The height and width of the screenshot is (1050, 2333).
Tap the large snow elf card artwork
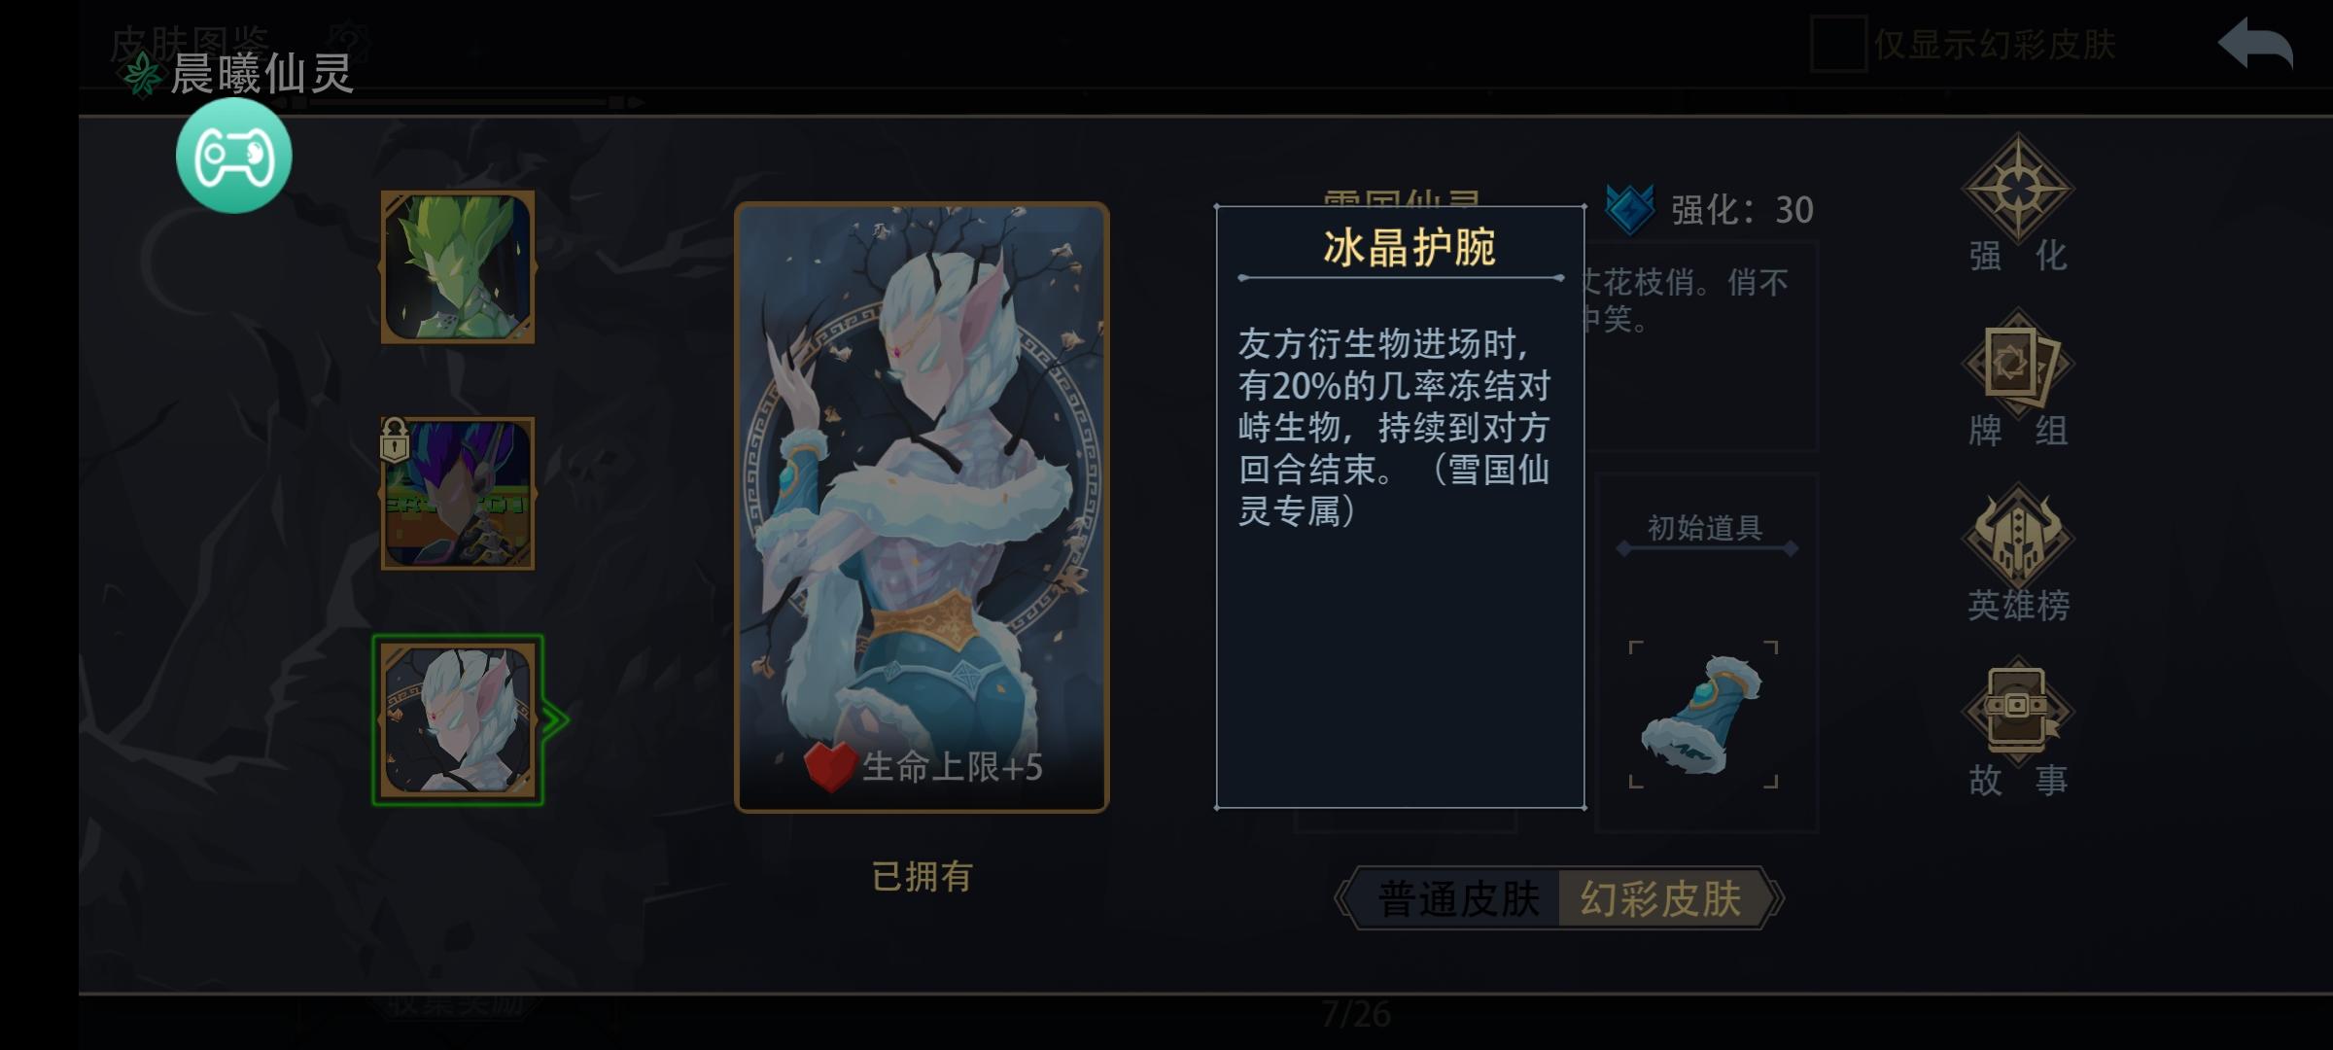[x=922, y=507]
